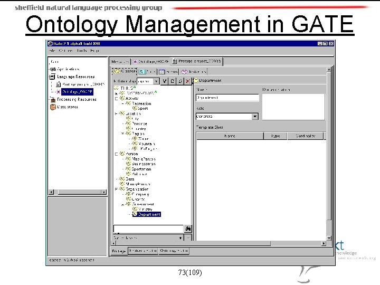The width and height of the screenshot is (380, 285).
Task: Click the binoculars search icon
Action: click(x=188, y=229)
